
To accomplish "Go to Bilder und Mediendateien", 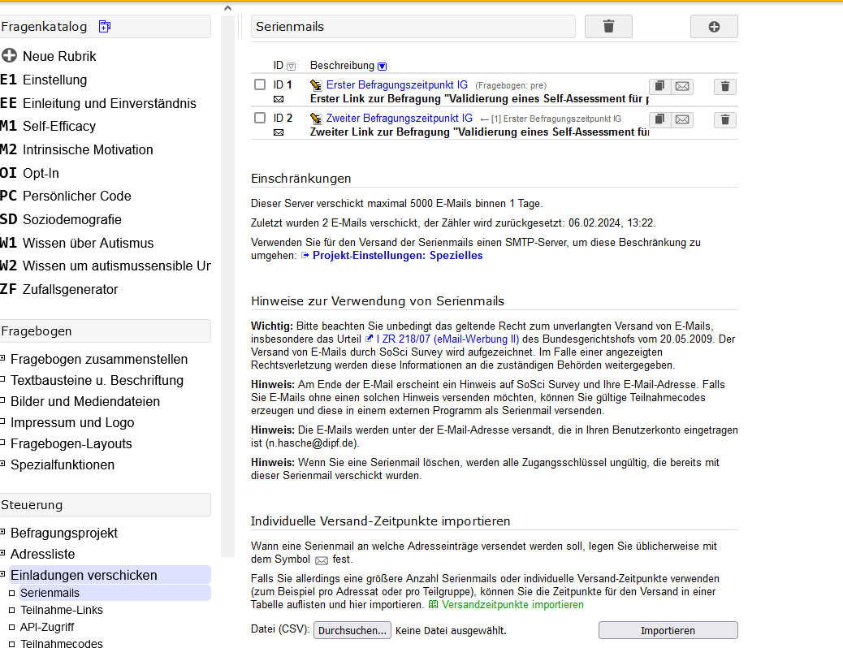I will coord(85,401).
